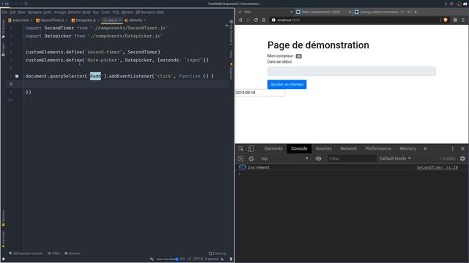
Task: Click the gutter marker on line 7
Action: click(x=17, y=76)
